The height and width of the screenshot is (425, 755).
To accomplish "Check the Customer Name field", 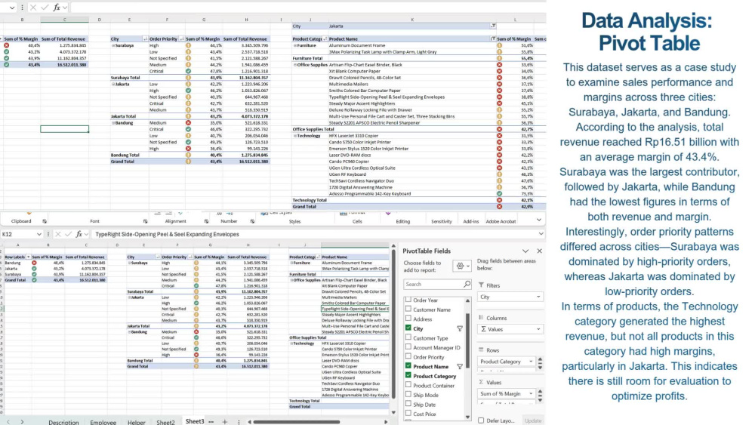I will (x=408, y=309).
